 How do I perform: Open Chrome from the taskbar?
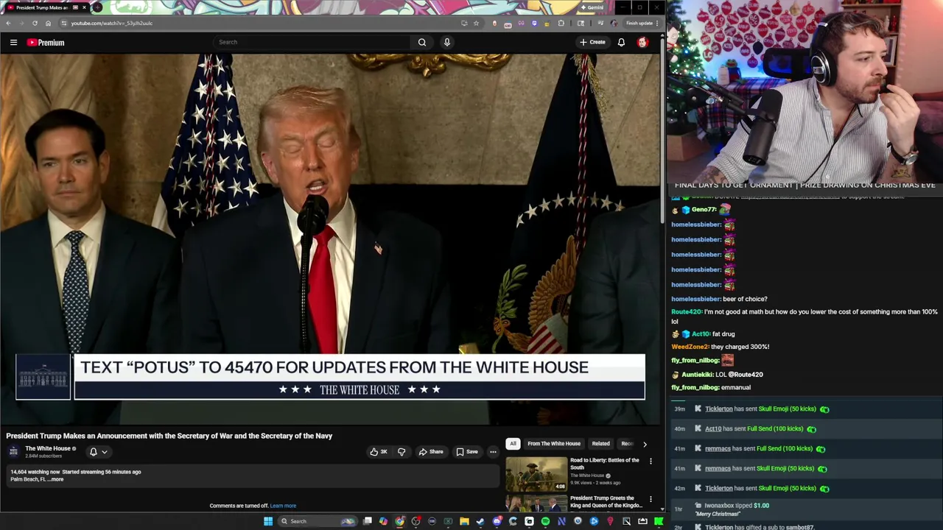pyautogui.click(x=399, y=521)
